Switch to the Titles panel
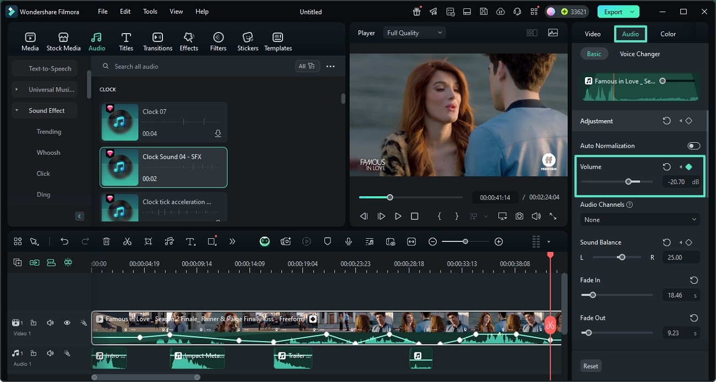 (126, 42)
